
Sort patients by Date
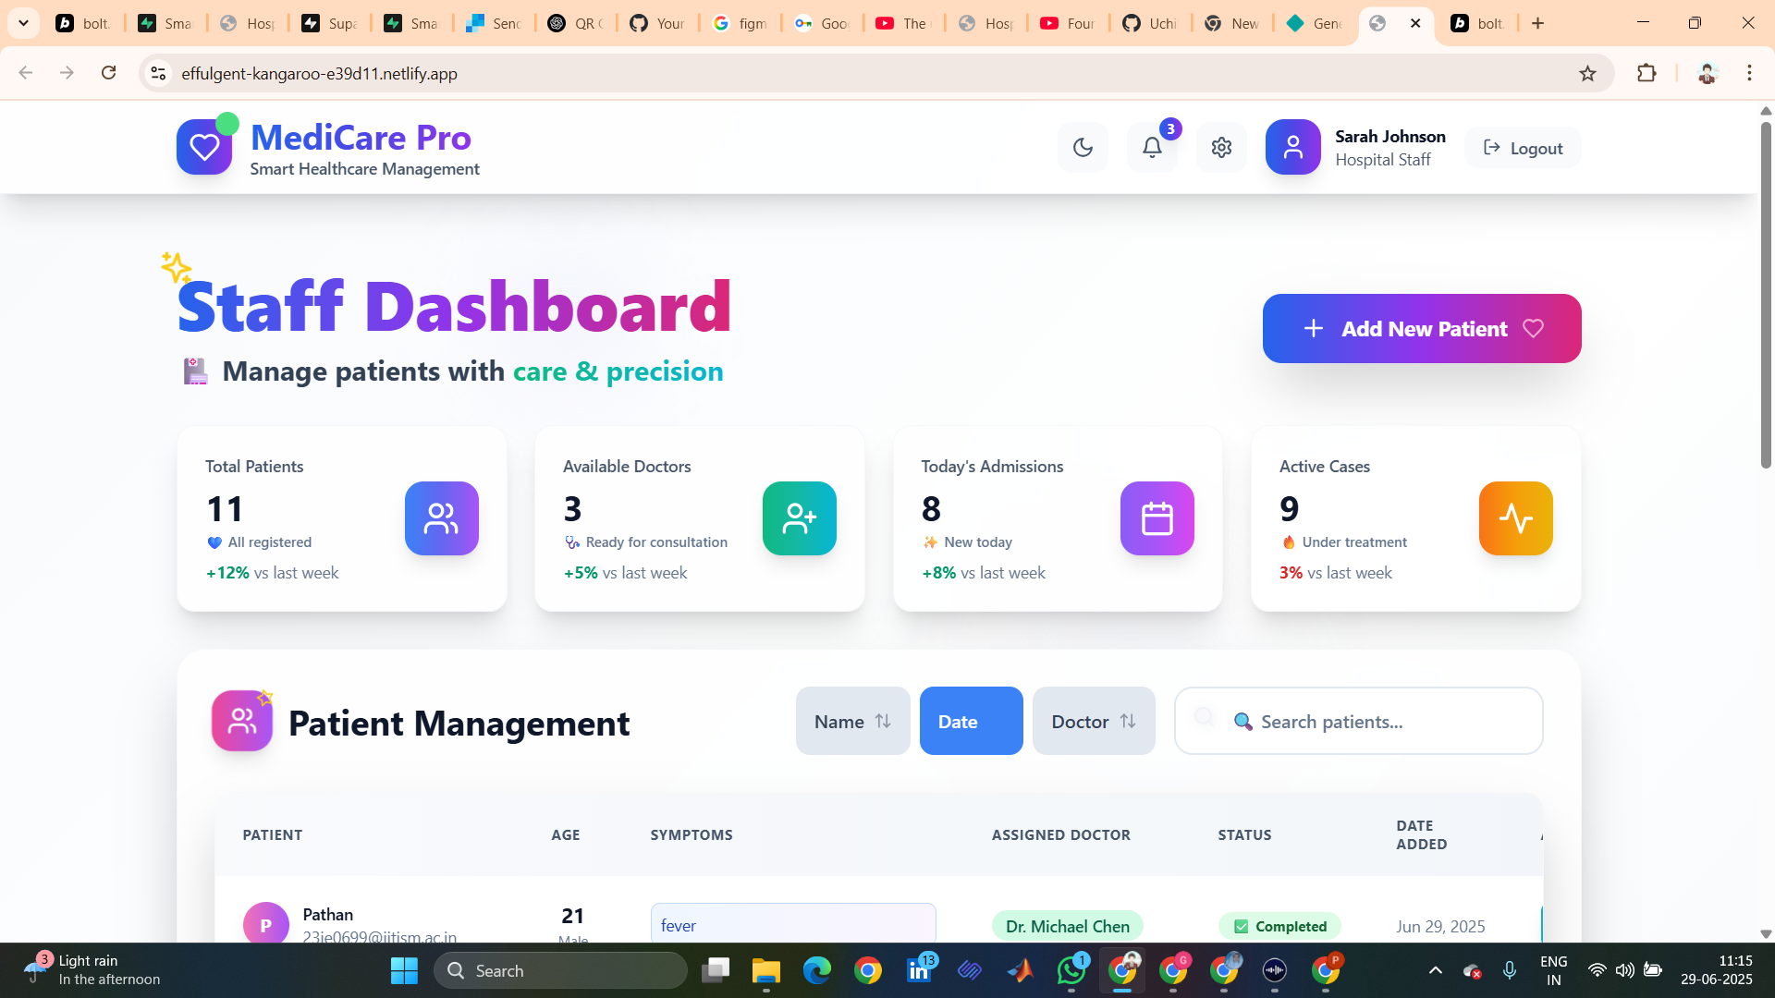point(971,721)
